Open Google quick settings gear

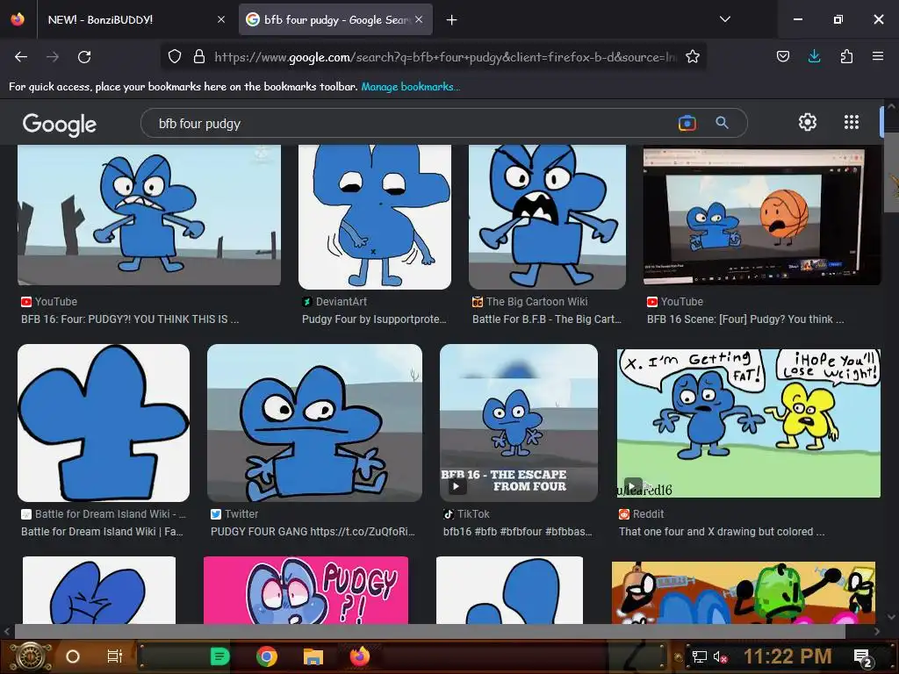click(x=808, y=122)
